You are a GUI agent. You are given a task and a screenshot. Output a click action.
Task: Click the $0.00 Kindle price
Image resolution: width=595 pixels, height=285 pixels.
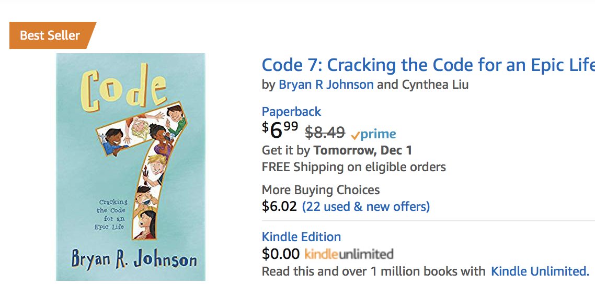pyautogui.click(x=281, y=254)
